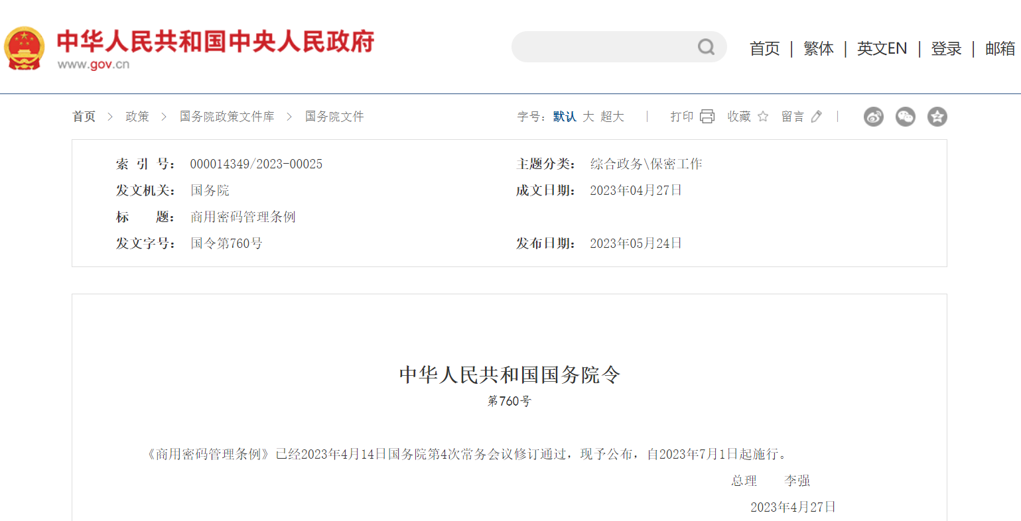Screen dimensions: 1021x521
Task: Share to WeChat icon
Action: [x=906, y=117]
